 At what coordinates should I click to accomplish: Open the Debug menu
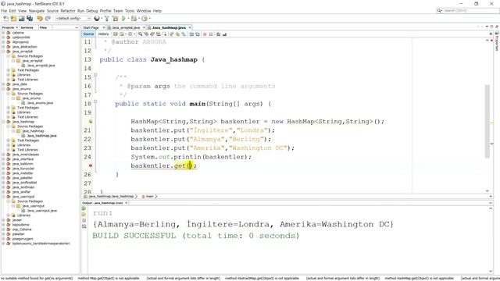pyautogui.click(x=92, y=11)
